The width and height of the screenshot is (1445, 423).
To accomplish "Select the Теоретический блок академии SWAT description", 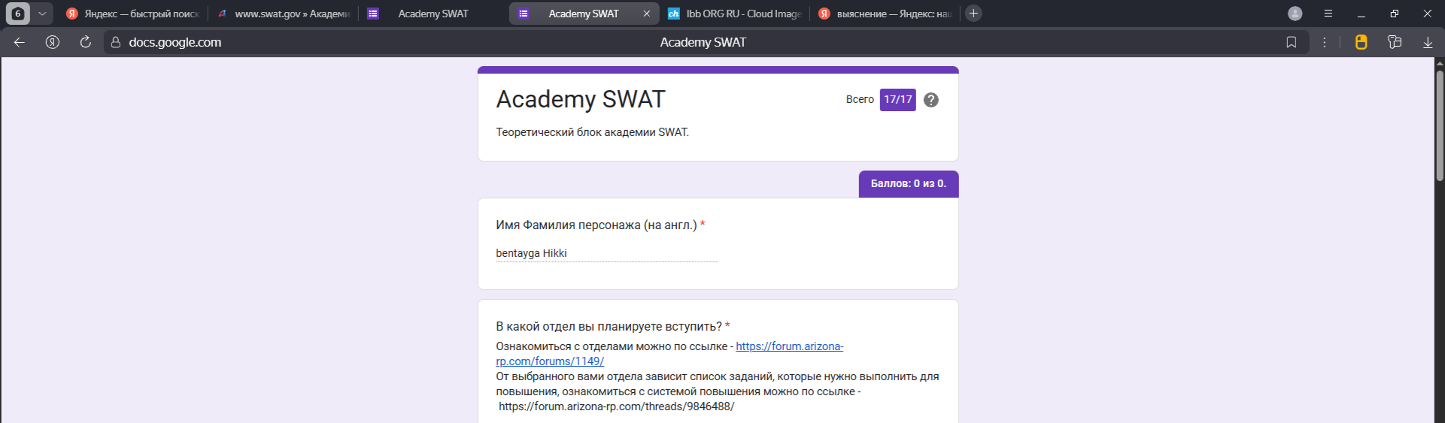I will (592, 132).
